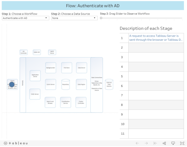Image resolution: width=187 pixels, height=147 pixels.
Task: Click the Gateway column in diagram
Action: (23, 85)
